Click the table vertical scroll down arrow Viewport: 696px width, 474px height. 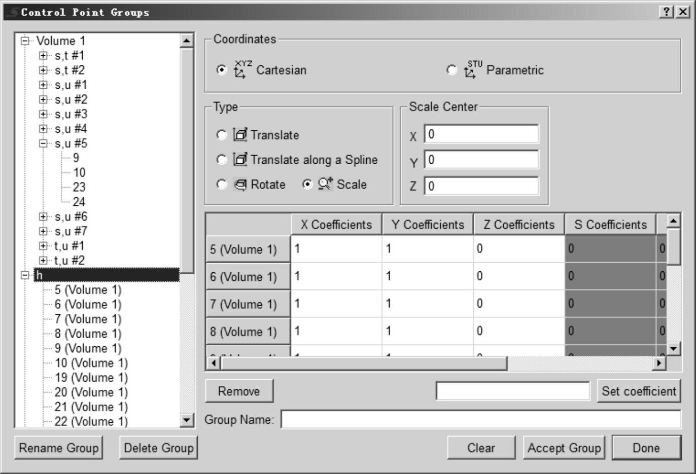click(x=673, y=349)
